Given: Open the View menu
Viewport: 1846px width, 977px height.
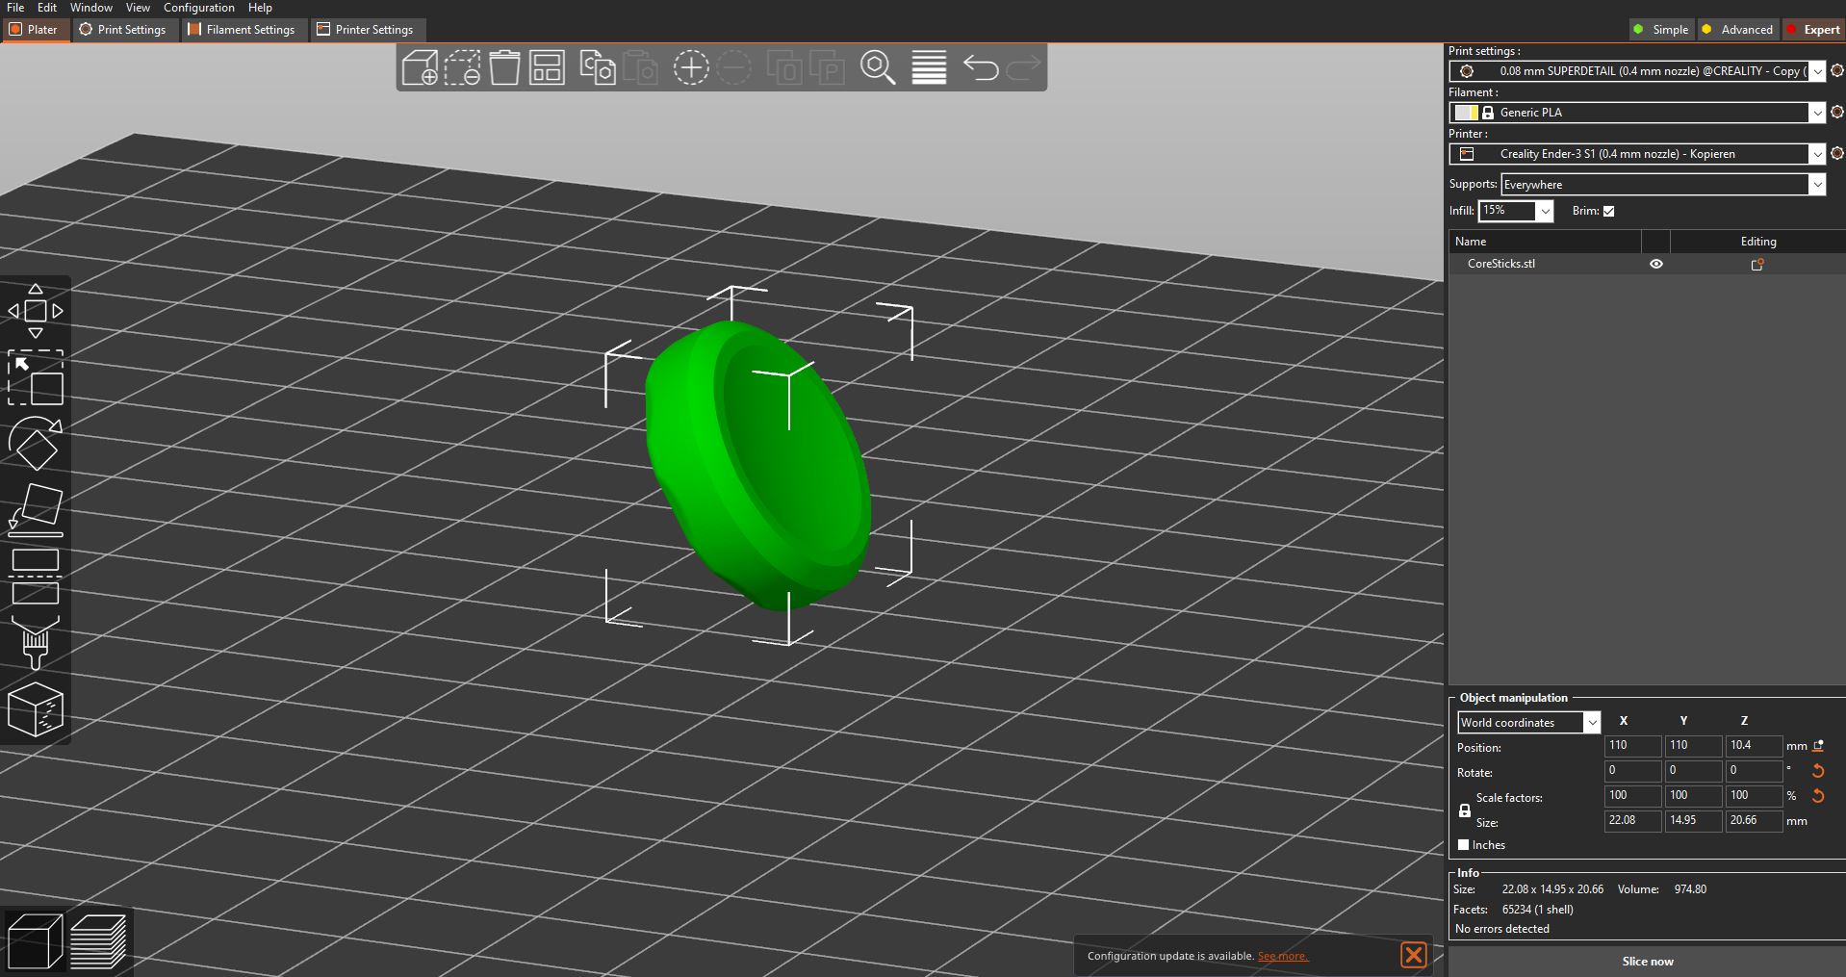Looking at the screenshot, I should (x=138, y=8).
